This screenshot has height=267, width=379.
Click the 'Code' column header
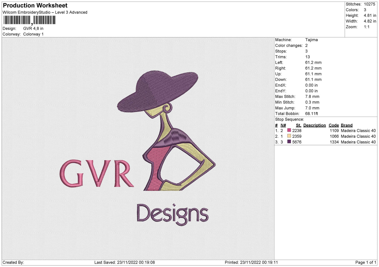[x=334, y=125]
